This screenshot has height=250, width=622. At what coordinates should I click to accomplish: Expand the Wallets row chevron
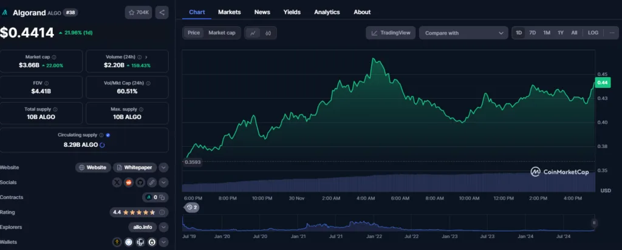(164, 242)
